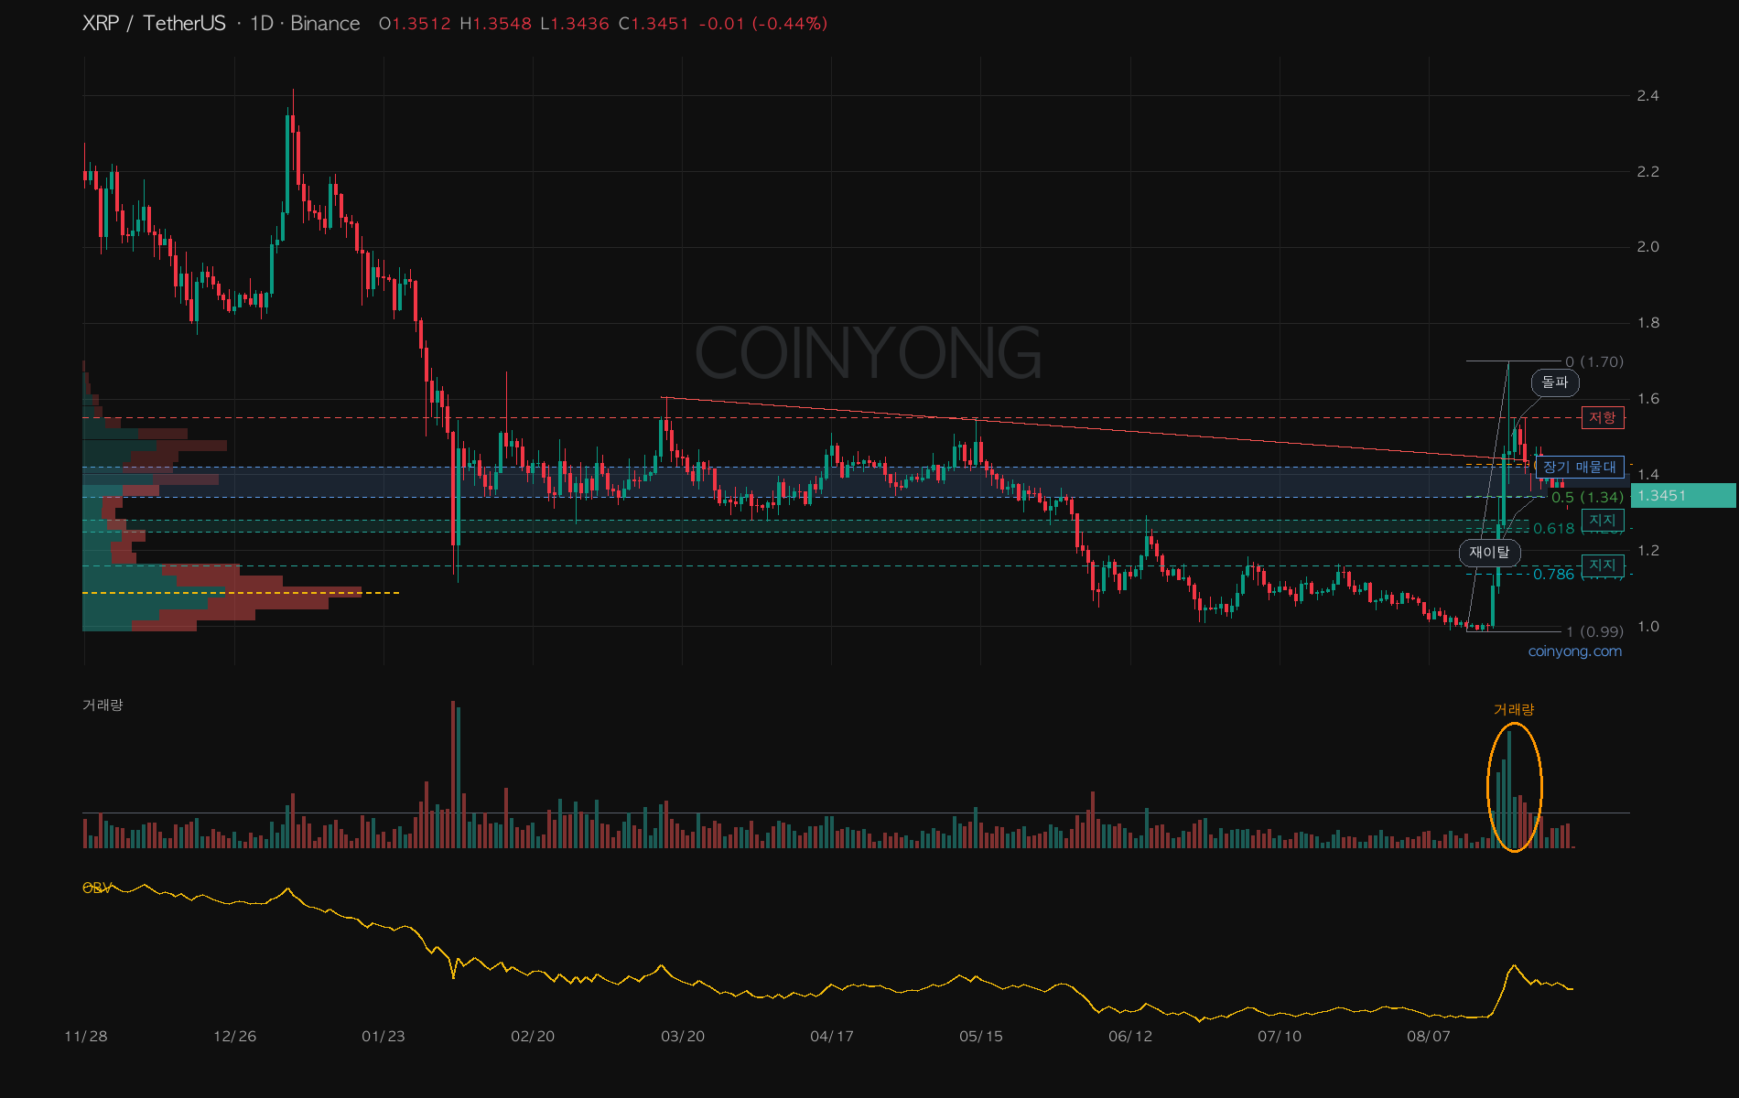This screenshot has width=1739, height=1098.
Task: Click the red 저항 resistance label
Action: tap(1603, 417)
